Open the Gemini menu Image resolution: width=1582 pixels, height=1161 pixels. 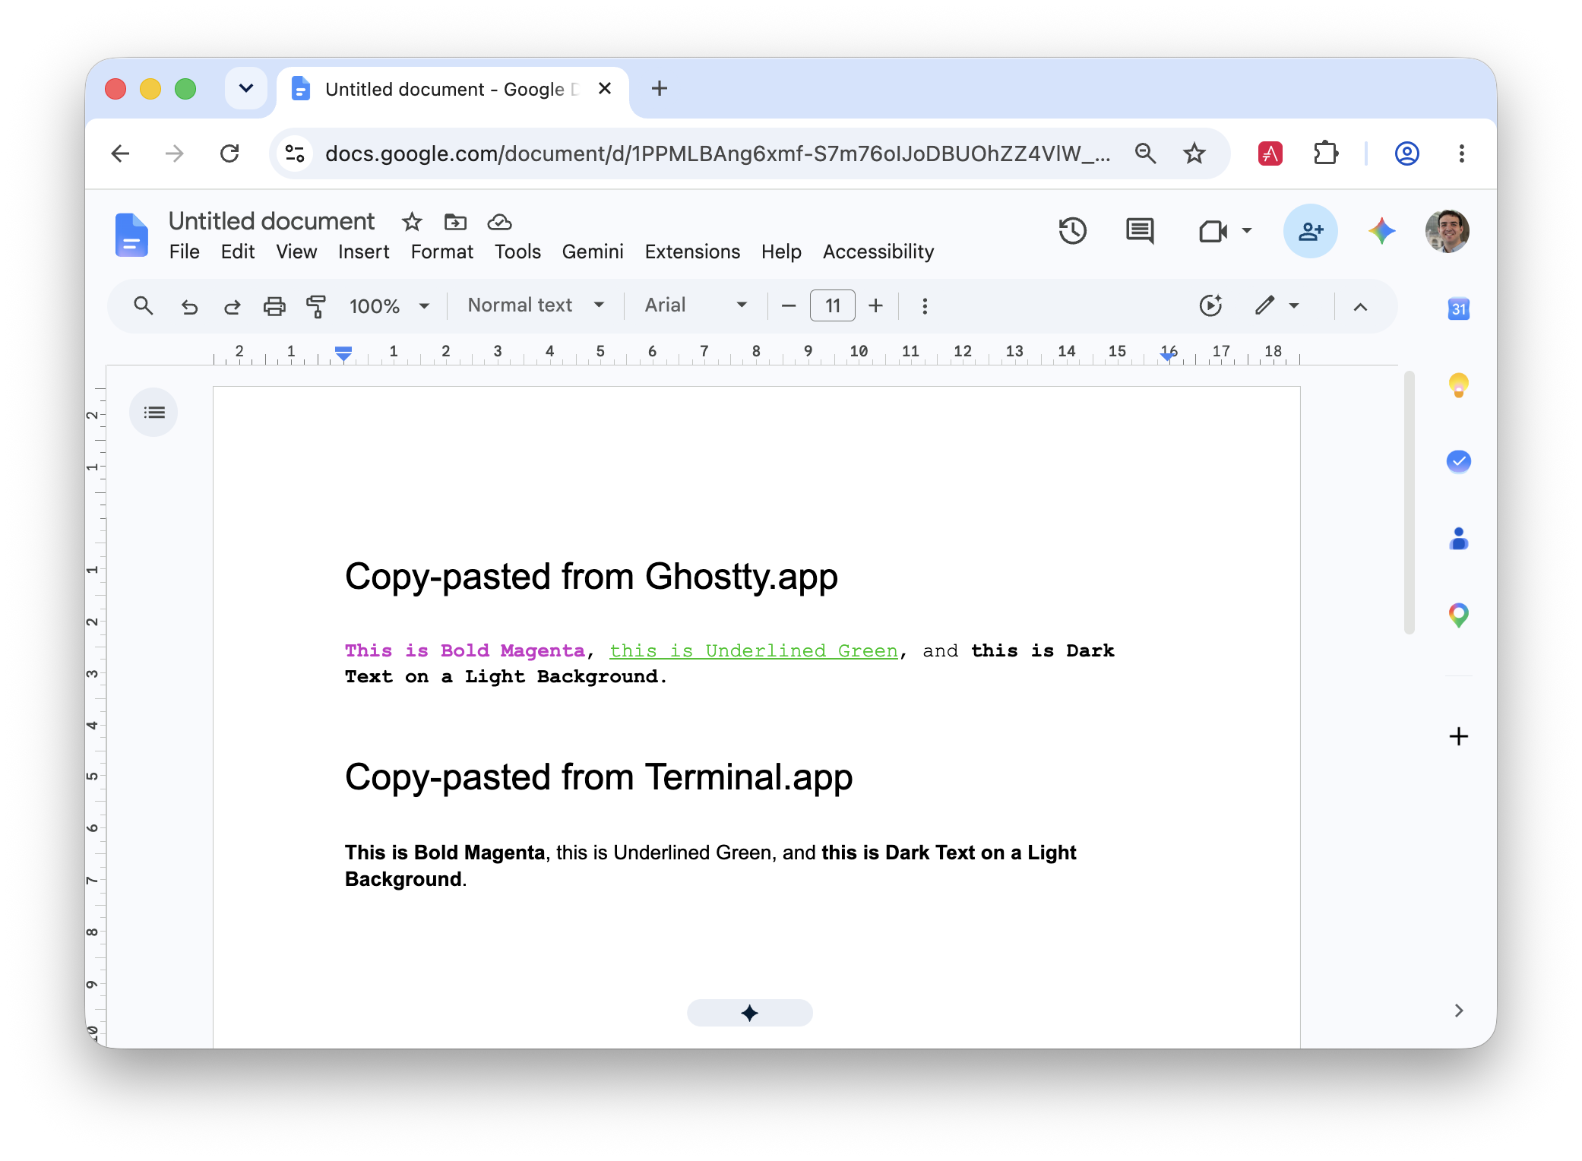click(x=593, y=251)
